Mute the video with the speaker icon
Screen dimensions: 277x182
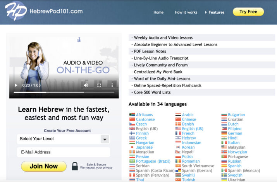(x=86, y=85)
